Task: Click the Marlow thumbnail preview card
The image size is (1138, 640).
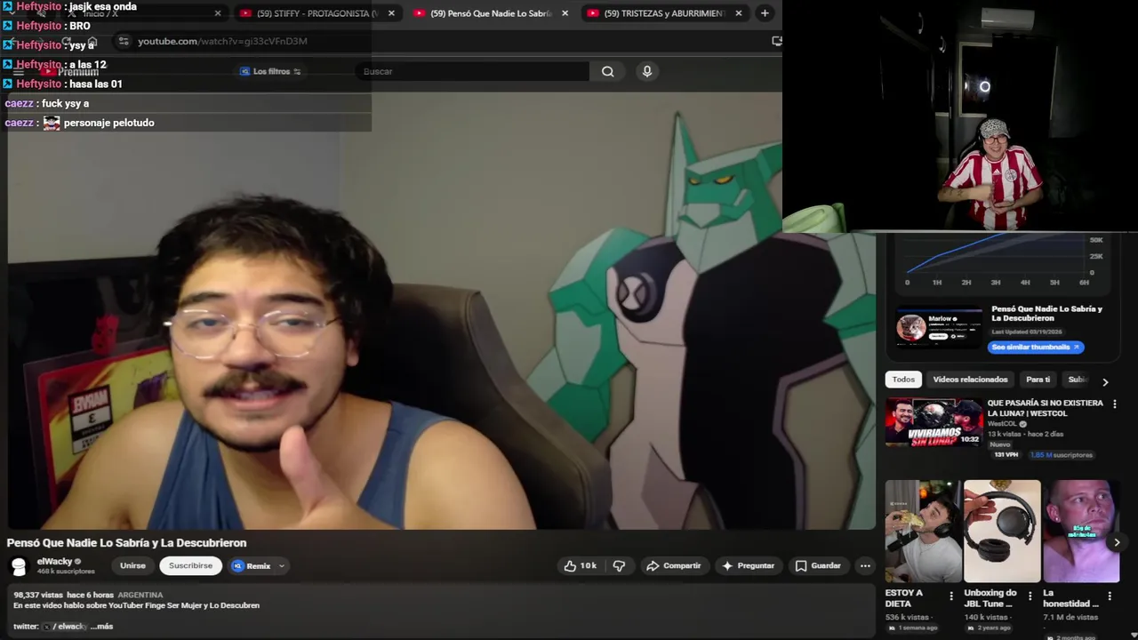Action: pos(939,327)
